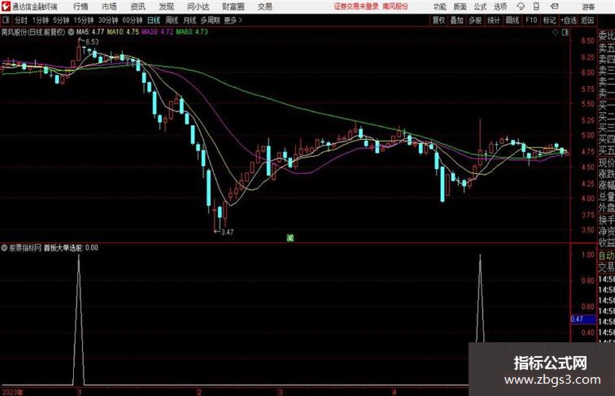Image resolution: width=615 pixels, height=396 pixels.
Task: Open the 公式 menu
Action: (480, 7)
